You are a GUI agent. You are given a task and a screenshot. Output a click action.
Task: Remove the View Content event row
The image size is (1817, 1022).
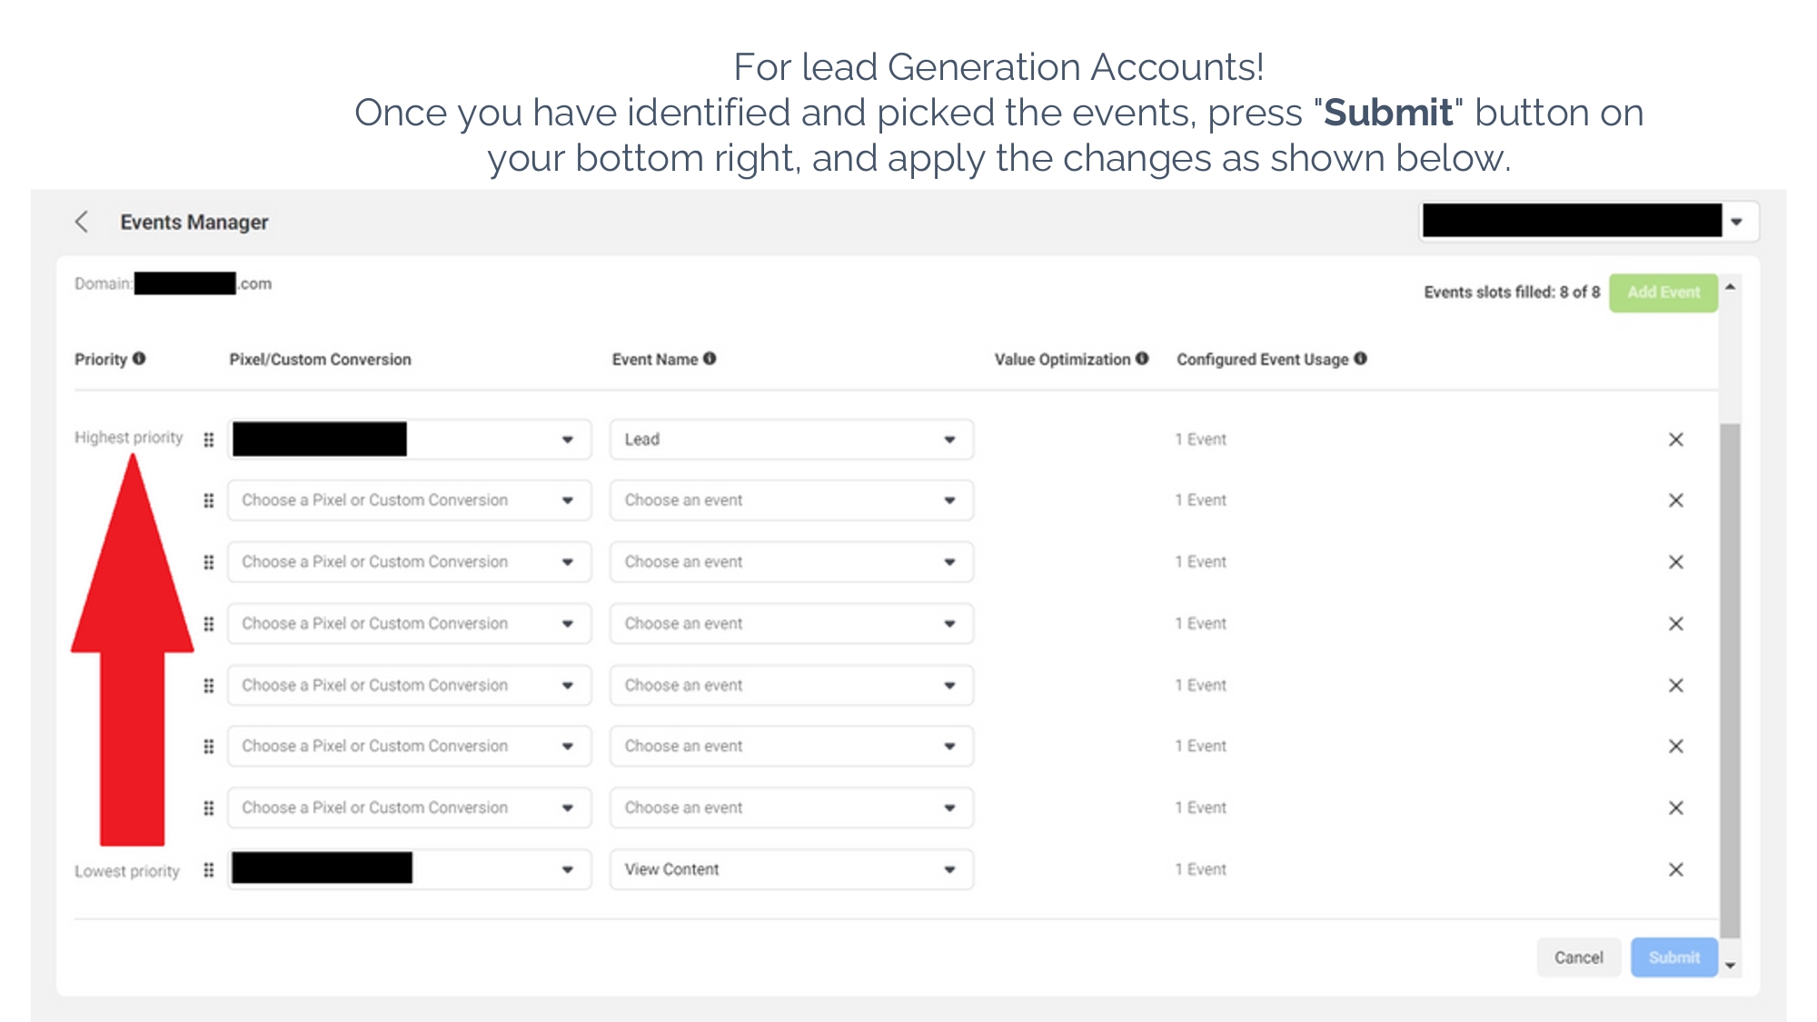[1676, 869]
